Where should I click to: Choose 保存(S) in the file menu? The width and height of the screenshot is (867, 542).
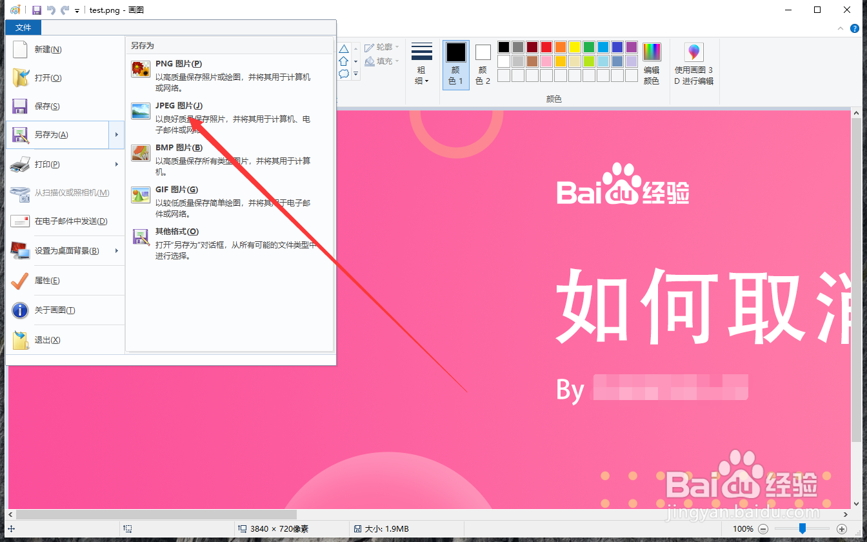[x=65, y=106]
